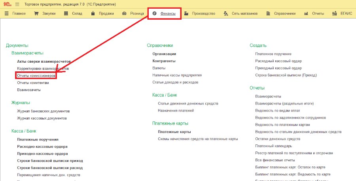Open Наличные кассы предприятия
This screenshot has width=356, height=181.
pos(177,75)
